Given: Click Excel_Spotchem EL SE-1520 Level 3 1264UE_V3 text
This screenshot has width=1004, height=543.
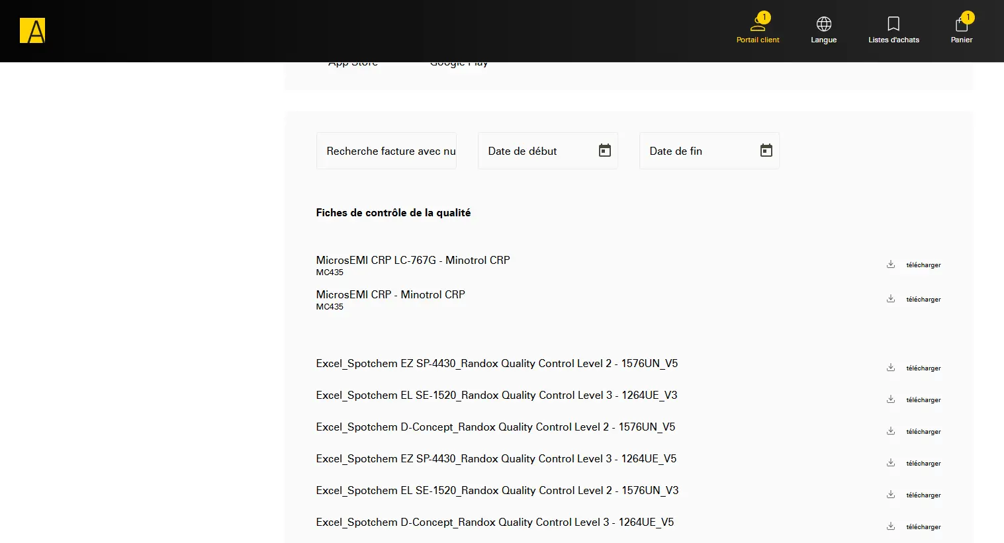Looking at the screenshot, I should [496, 395].
